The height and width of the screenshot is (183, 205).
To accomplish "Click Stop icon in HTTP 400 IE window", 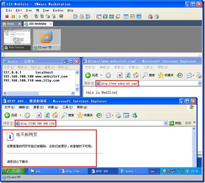I will tap(39, 115).
